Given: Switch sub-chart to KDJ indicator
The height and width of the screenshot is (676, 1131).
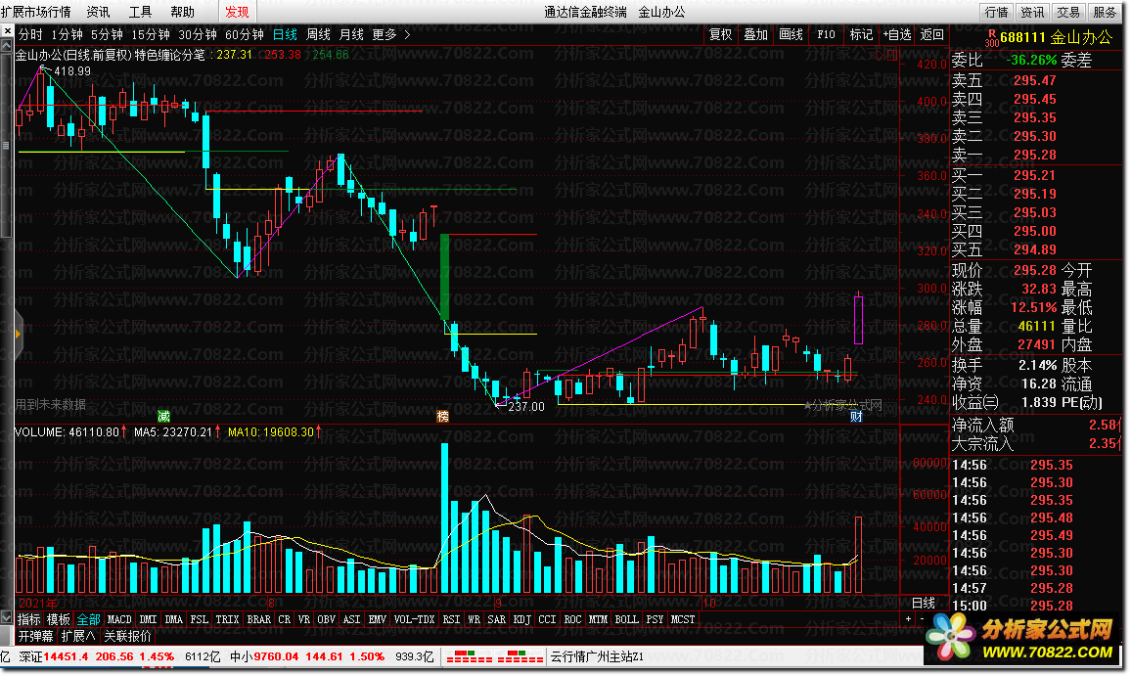Looking at the screenshot, I should [521, 619].
